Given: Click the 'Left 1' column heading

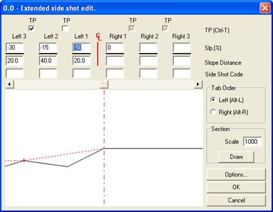Looking at the screenshot, I should pyautogui.click(x=81, y=37).
